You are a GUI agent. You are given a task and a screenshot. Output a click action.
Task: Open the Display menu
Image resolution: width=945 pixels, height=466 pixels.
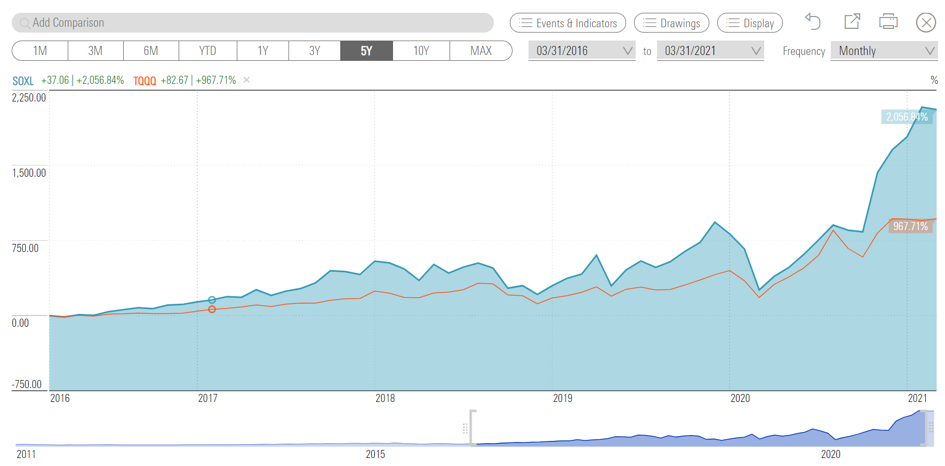[x=750, y=23]
